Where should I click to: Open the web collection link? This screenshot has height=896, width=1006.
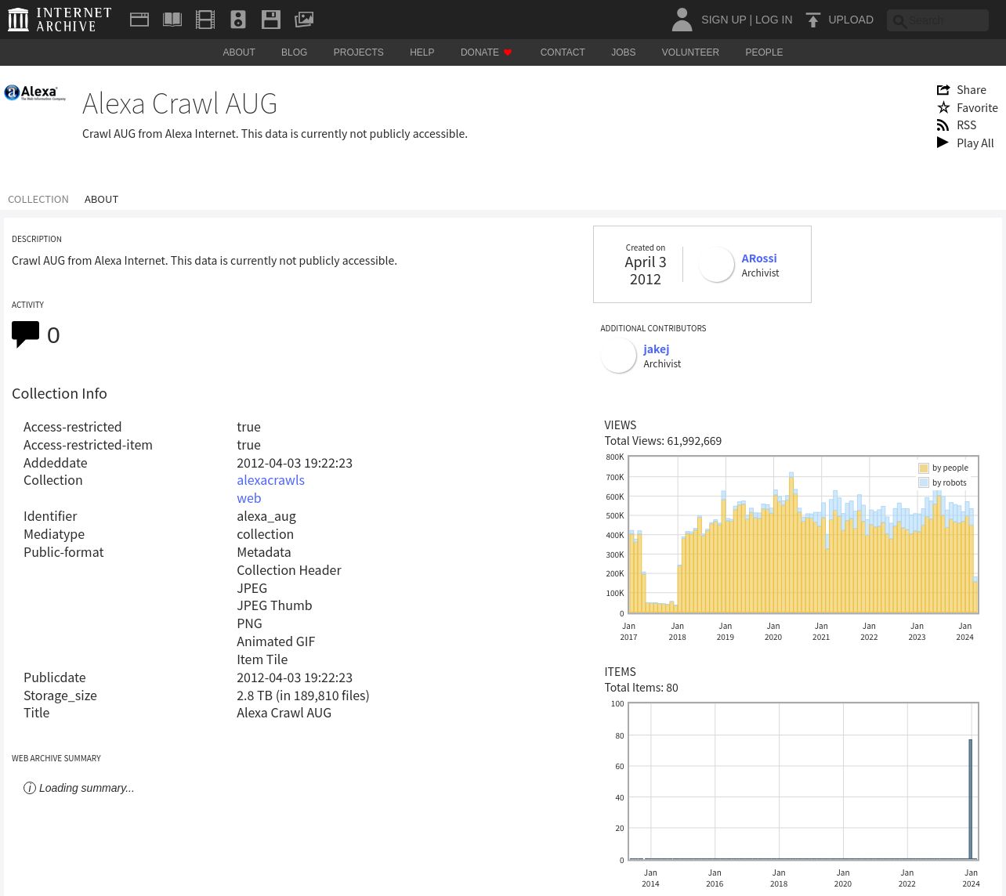249,498
